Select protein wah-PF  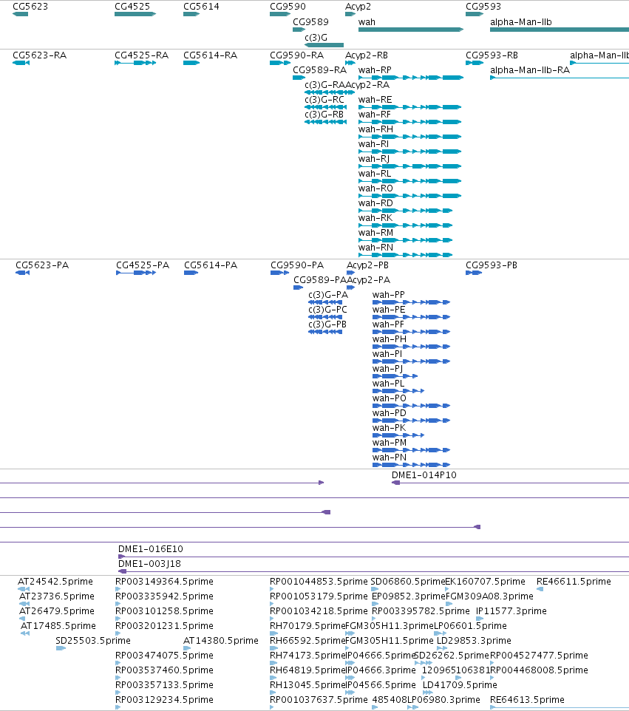click(x=388, y=324)
